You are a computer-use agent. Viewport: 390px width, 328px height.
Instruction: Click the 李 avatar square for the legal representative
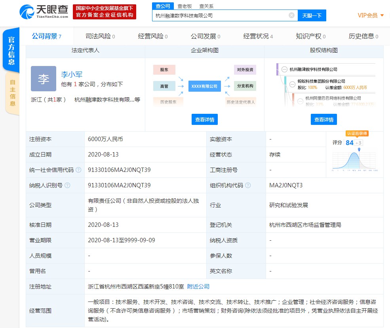coord(44,79)
